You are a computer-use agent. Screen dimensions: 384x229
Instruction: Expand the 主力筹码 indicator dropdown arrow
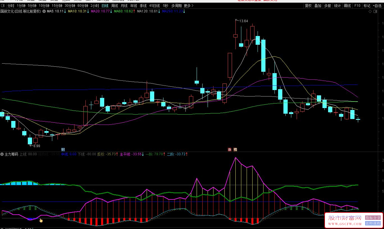click(2, 154)
